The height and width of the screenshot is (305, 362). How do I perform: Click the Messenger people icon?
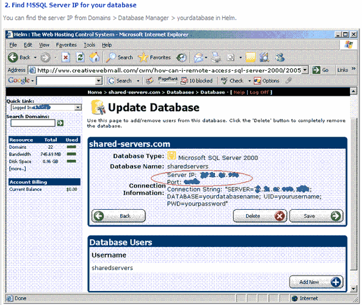coord(280,57)
